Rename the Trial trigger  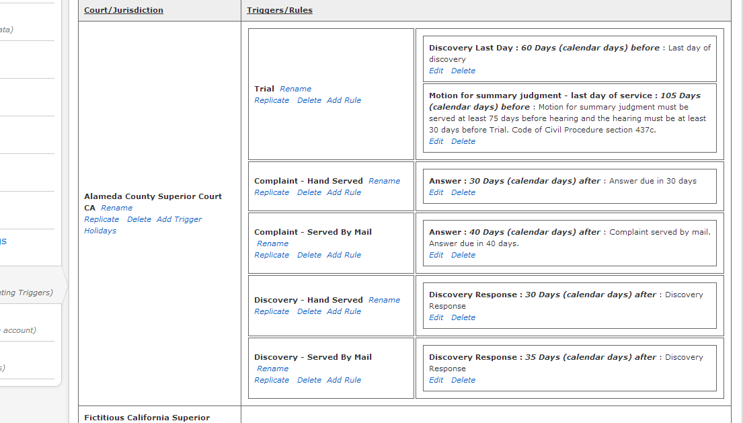(295, 89)
